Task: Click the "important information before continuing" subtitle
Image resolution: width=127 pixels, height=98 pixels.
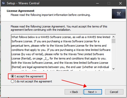Action: tap(66, 15)
